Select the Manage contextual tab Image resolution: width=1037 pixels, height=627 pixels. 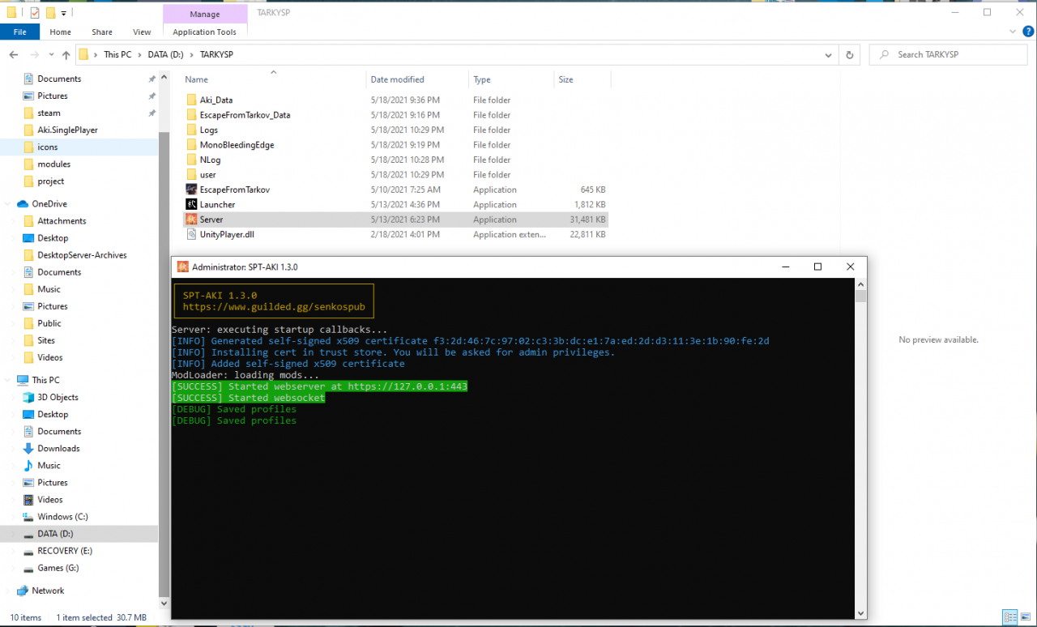click(205, 14)
